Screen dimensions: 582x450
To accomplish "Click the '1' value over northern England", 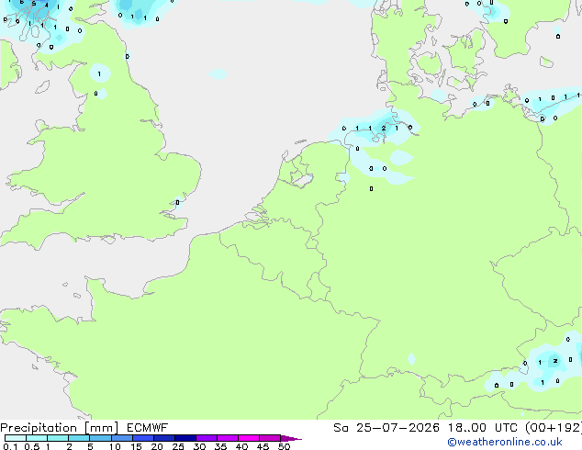I will [x=99, y=74].
